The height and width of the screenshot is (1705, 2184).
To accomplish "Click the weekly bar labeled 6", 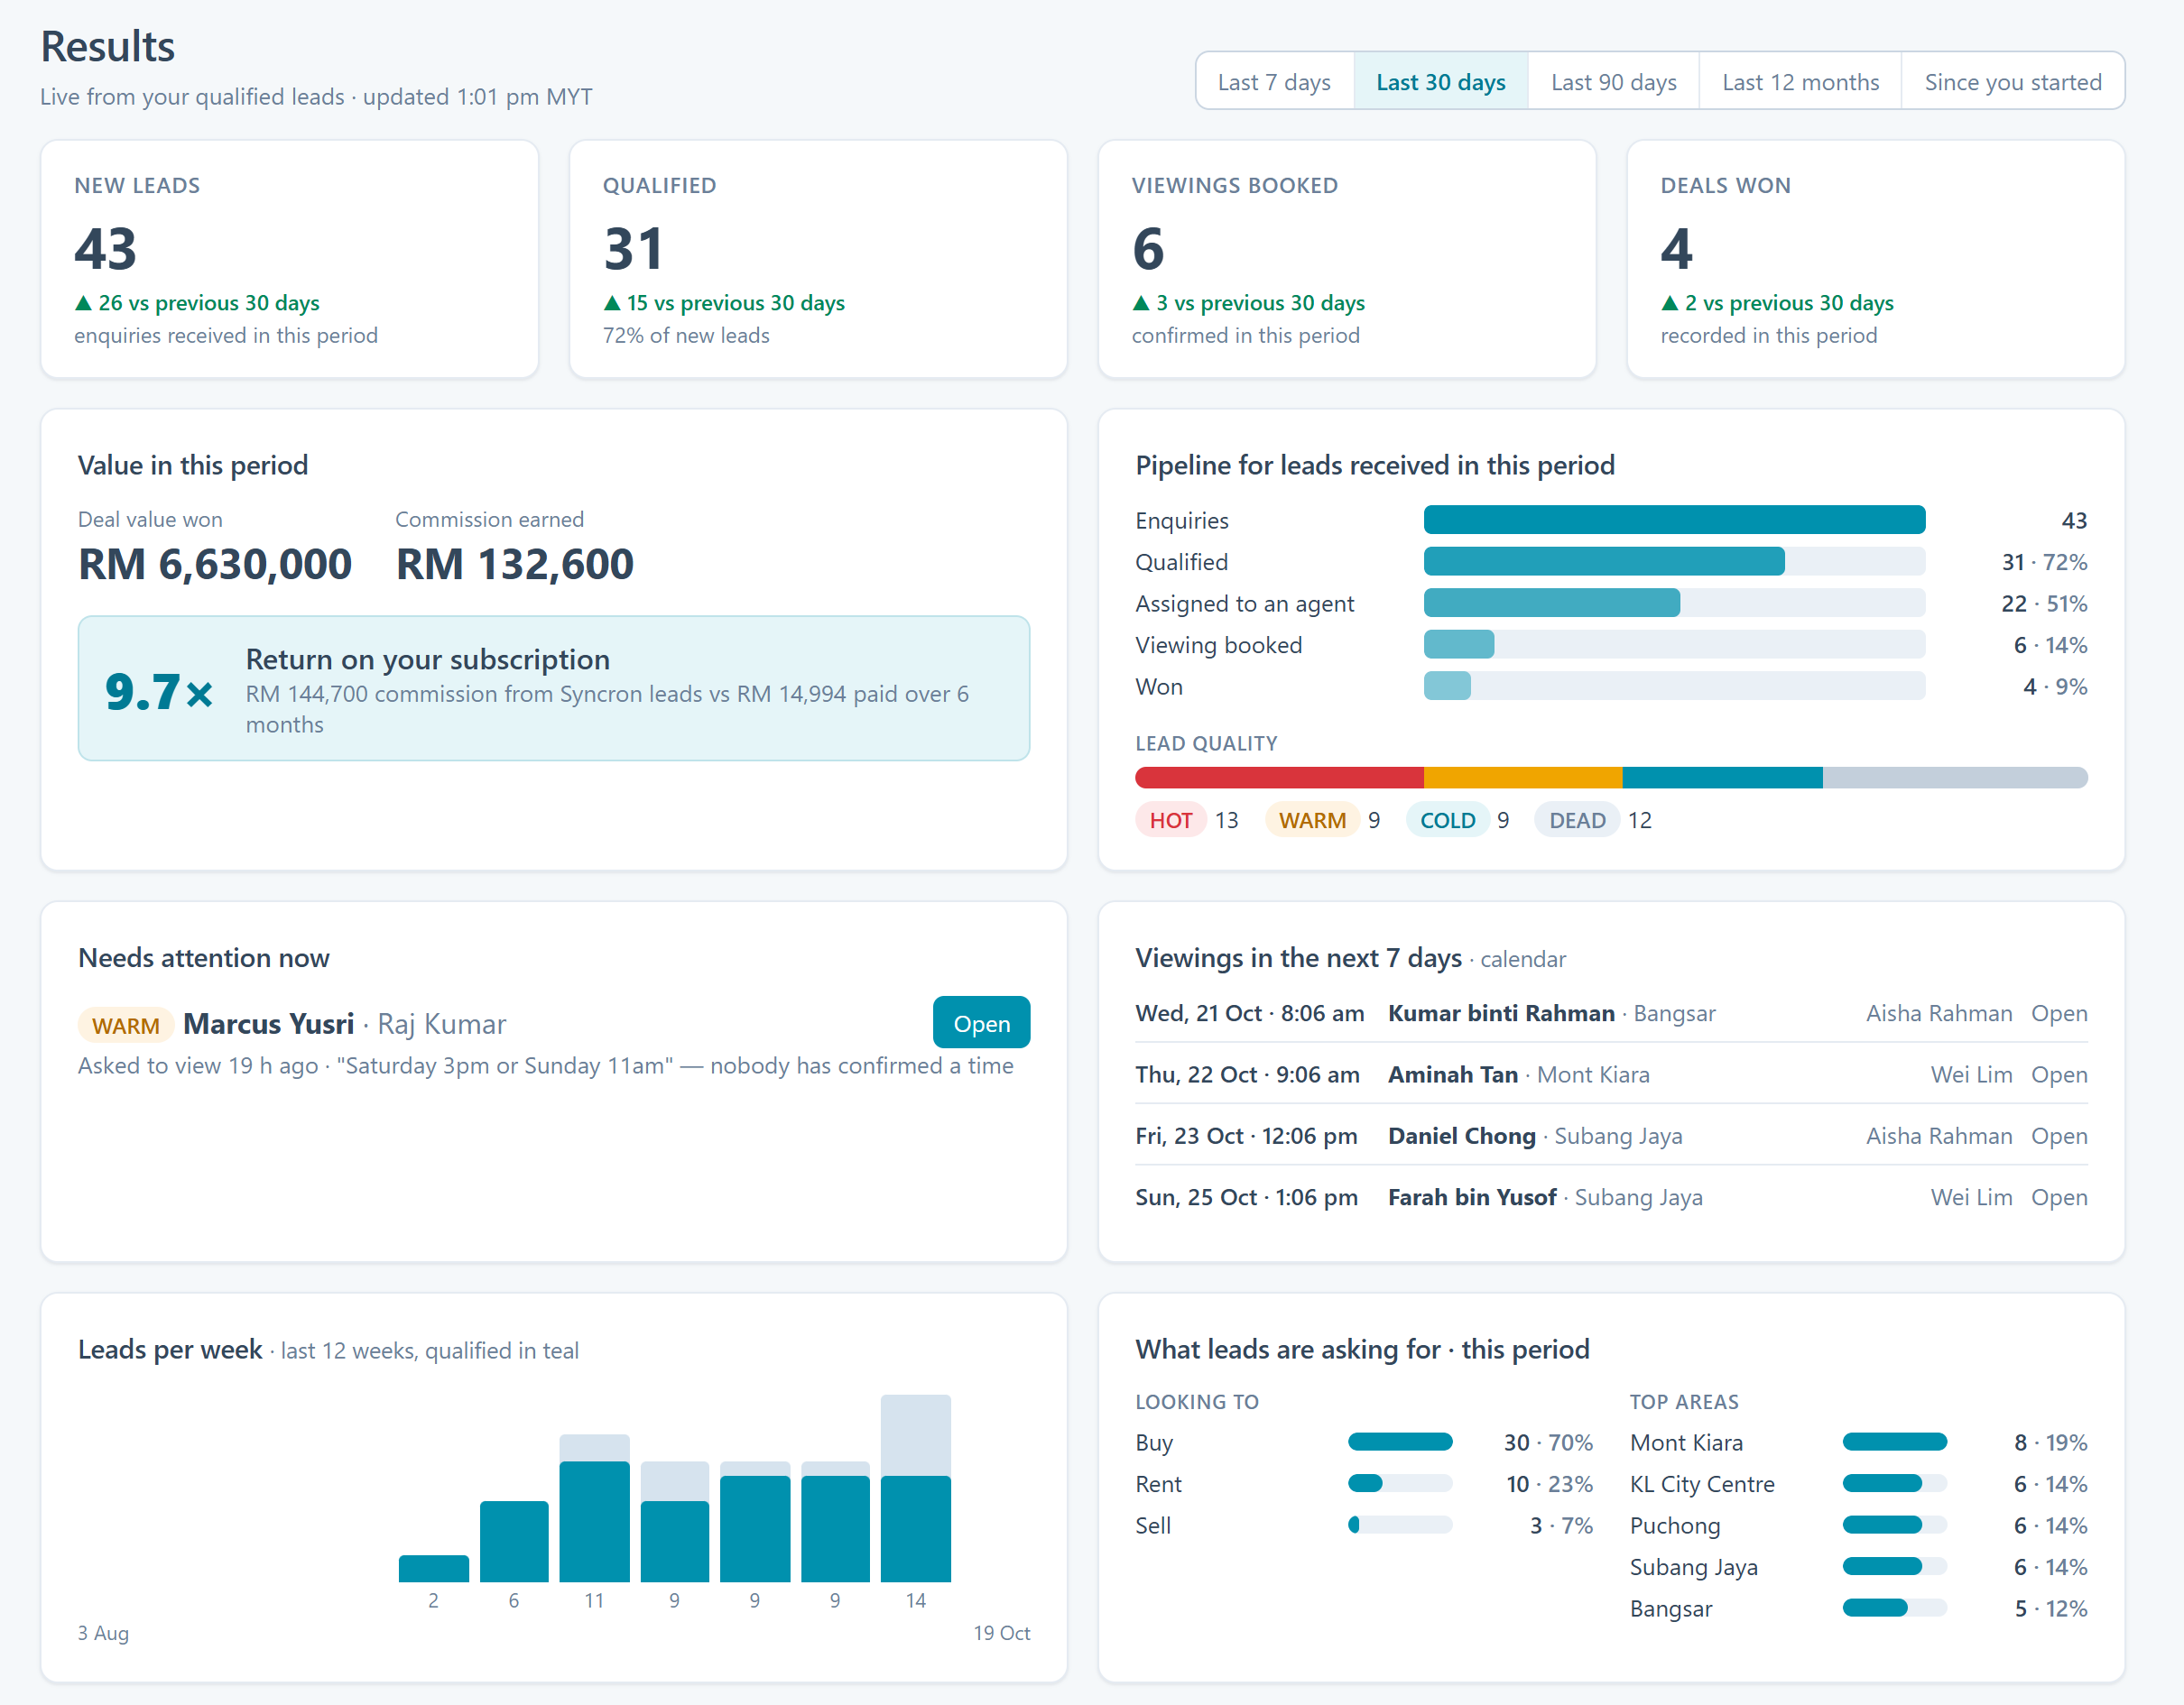I will (514, 1541).
